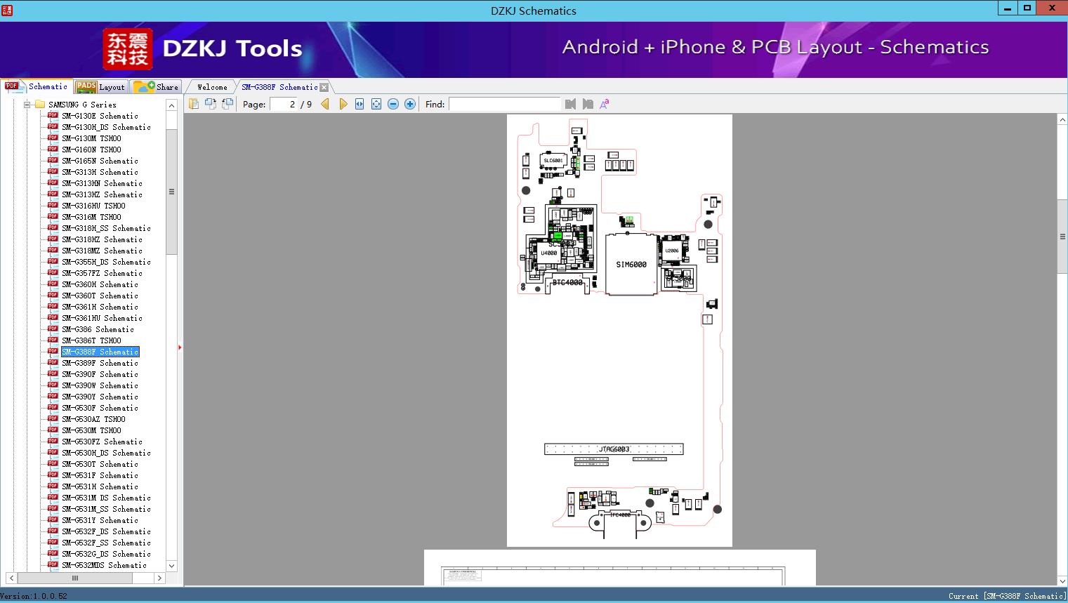1068x603 pixels.
Task: Click the red collapse arrow on panel splitter
Action: 180,347
